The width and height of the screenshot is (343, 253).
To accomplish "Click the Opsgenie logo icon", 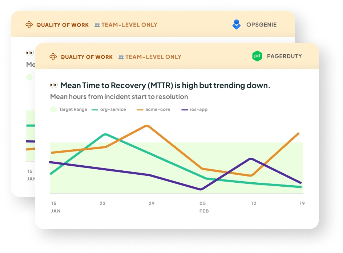I will (x=237, y=25).
